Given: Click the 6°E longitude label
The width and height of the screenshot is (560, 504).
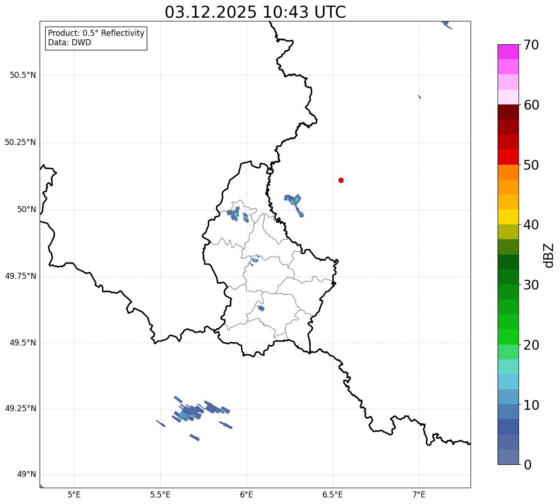Looking at the screenshot, I should coord(246,494).
